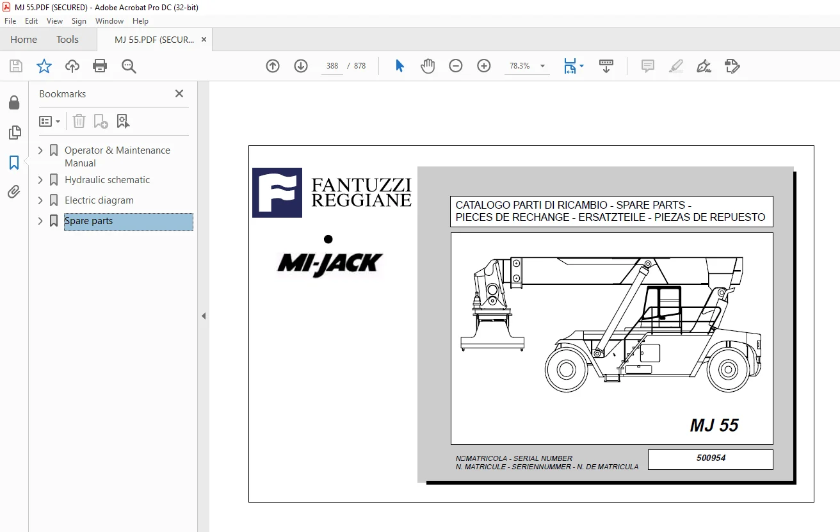
Task: Zoom out with minus button
Action: coord(456,66)
